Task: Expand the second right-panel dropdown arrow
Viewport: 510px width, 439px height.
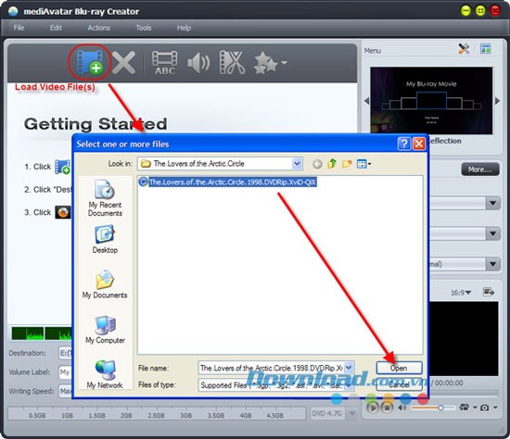Action: [x=492, y=233]
